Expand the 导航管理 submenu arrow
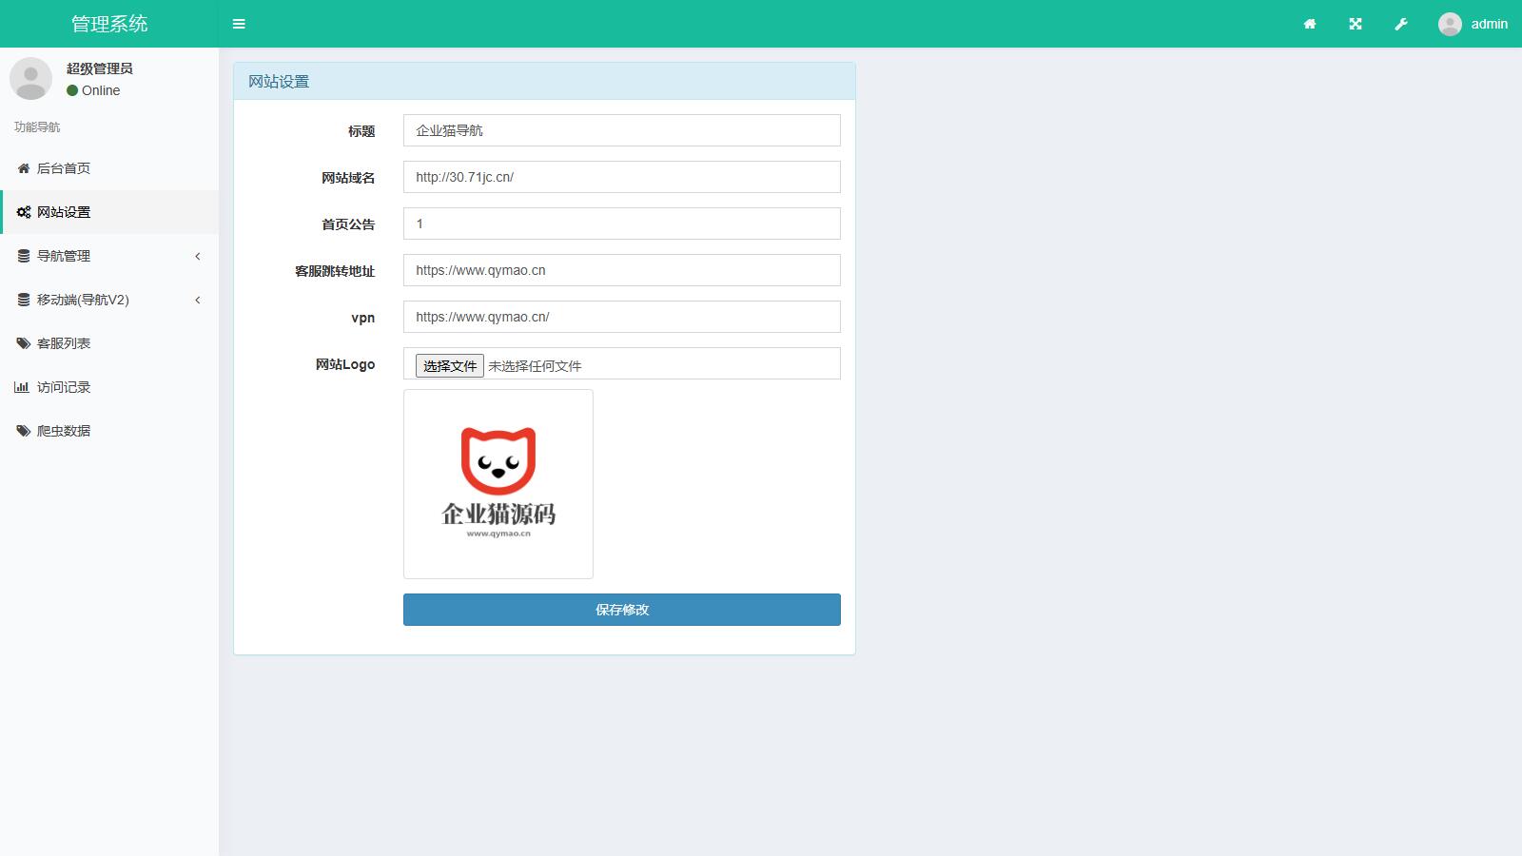This screenshot has height=856, width=1522. [198, 256]
